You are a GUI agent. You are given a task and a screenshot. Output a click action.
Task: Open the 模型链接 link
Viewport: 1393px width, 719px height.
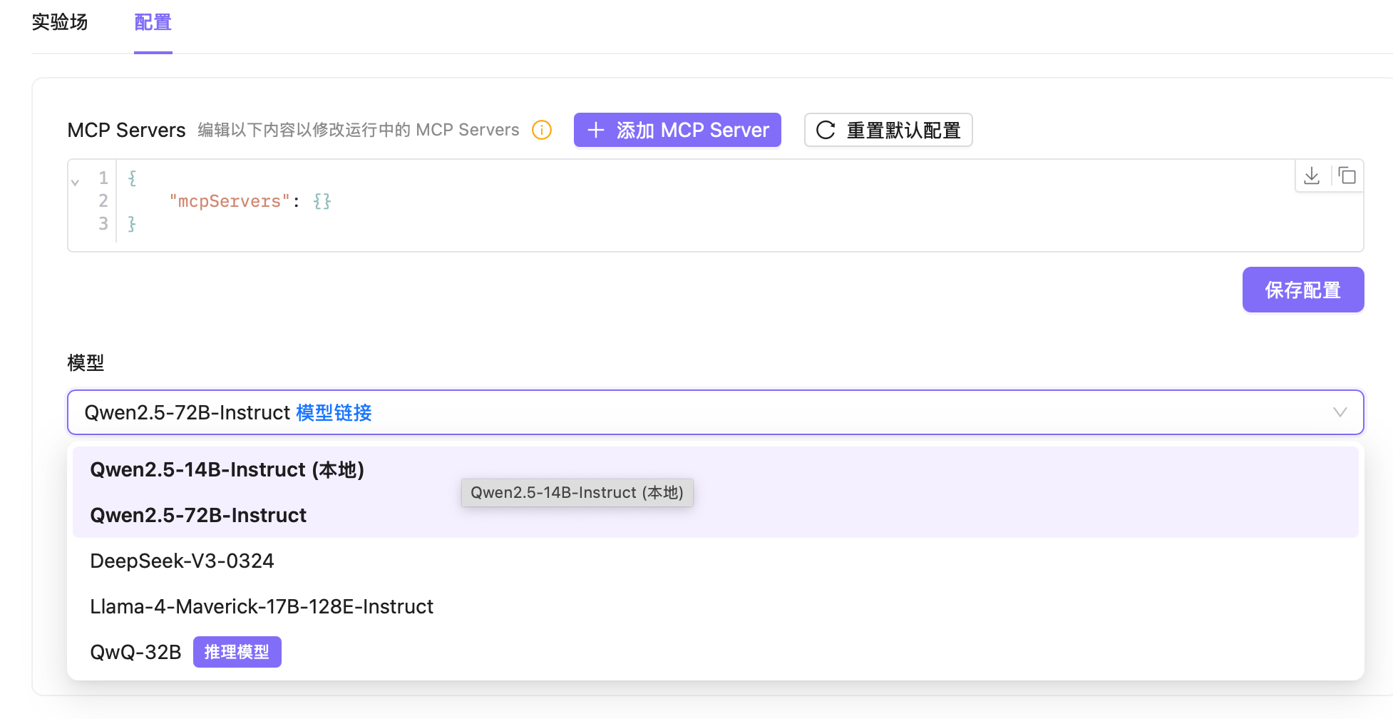(x=334, y=412)
